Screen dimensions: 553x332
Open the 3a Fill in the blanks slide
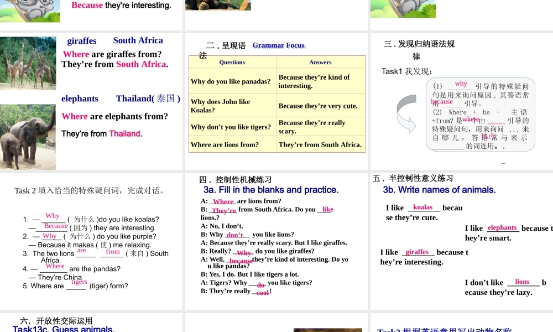pyautogui.click(x=276, y=241)
